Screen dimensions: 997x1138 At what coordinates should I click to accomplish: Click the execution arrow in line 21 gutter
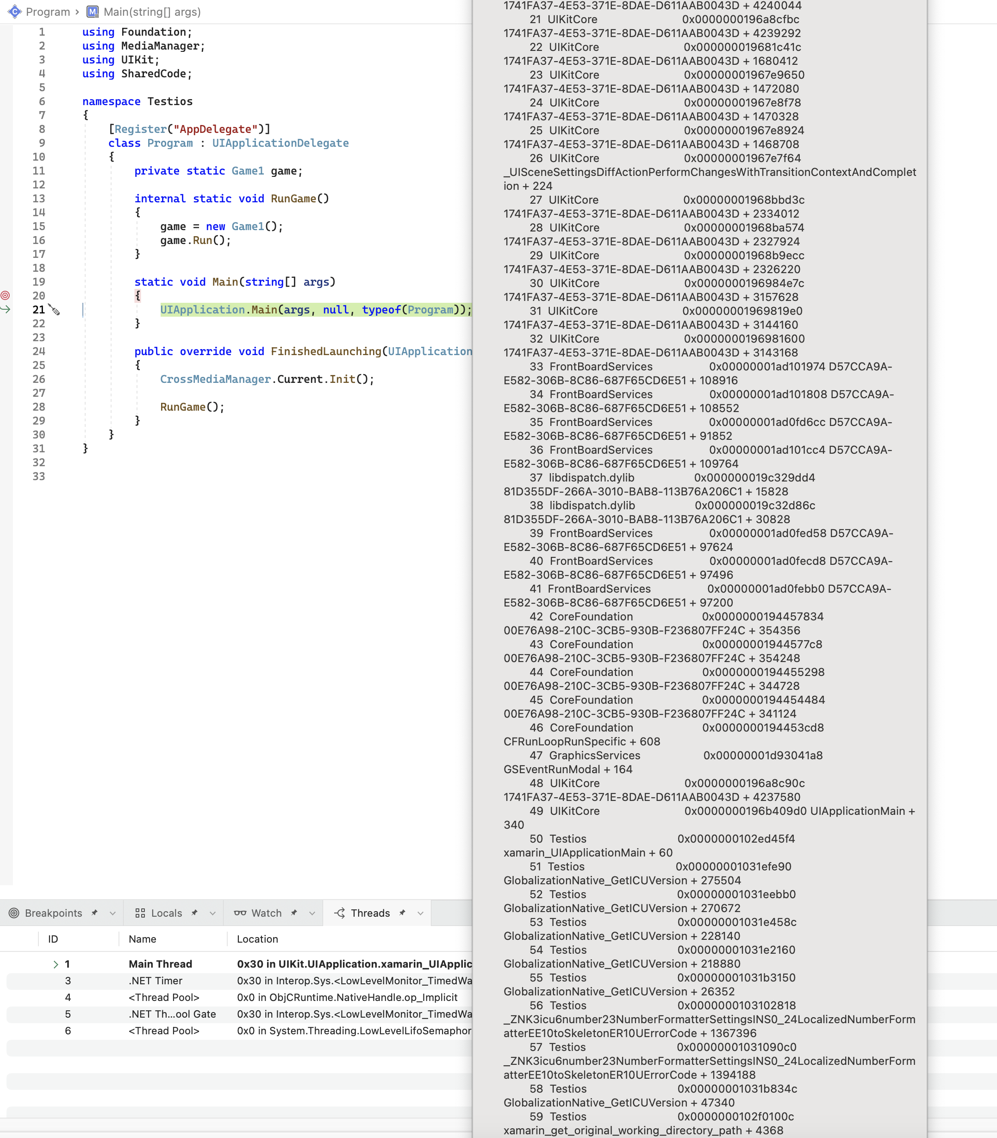click(5, 309)
